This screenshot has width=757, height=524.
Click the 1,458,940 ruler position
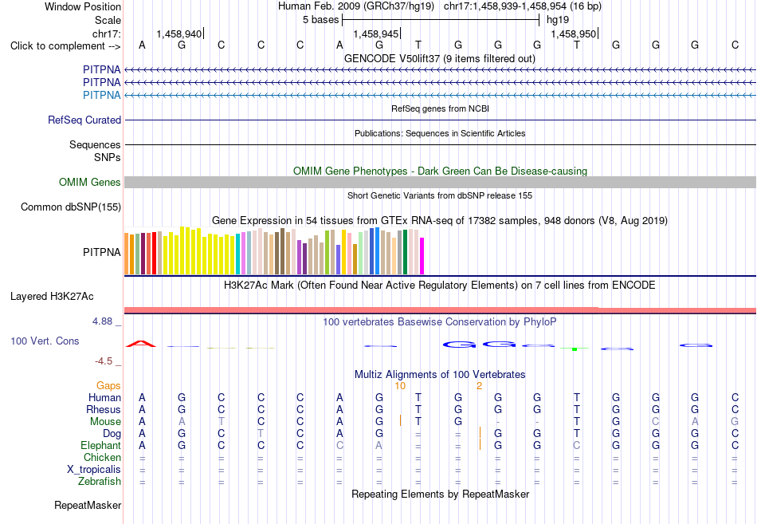pyautogui.click(x=178, y=33)
